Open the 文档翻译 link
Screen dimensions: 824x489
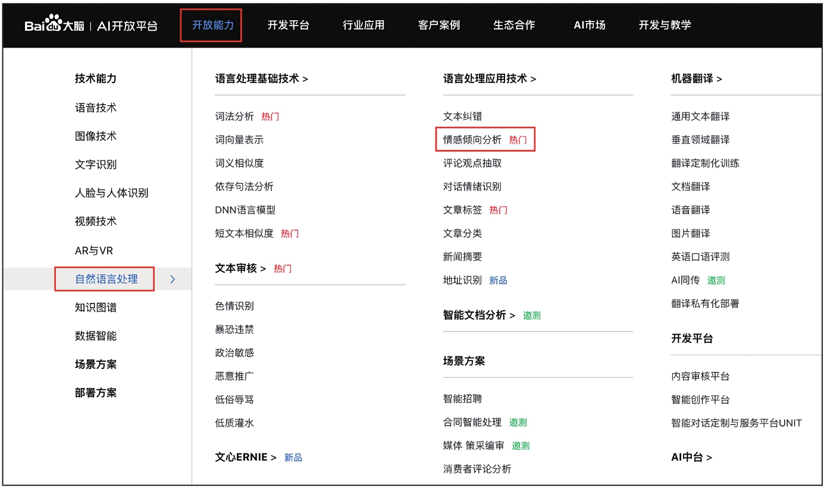691,187
